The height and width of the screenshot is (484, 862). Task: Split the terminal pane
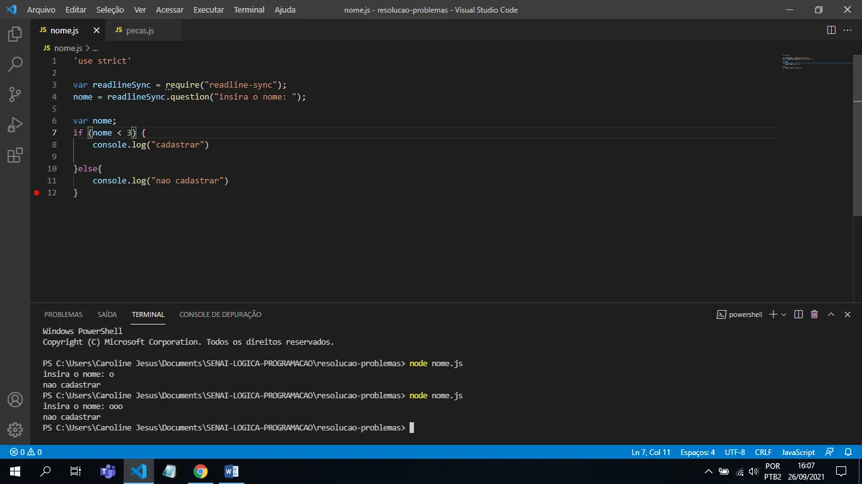(798, 314)
